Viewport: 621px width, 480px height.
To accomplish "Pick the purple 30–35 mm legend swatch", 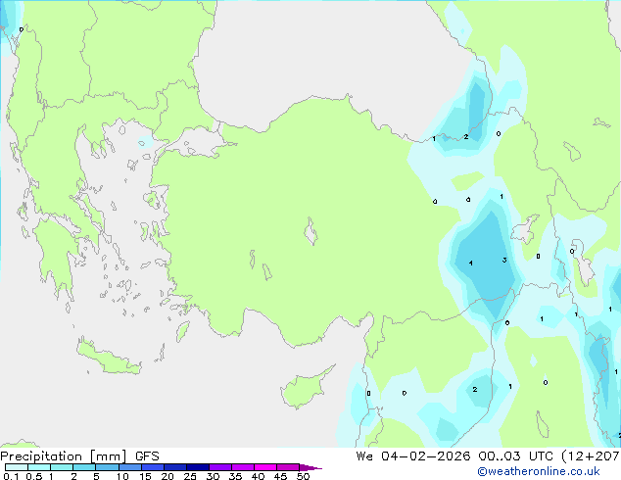I will pyautogui.click(x=220, y=467).
